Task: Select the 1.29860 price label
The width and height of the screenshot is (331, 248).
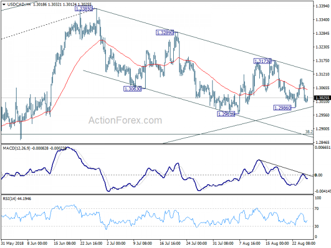Action: pos(282,108)
